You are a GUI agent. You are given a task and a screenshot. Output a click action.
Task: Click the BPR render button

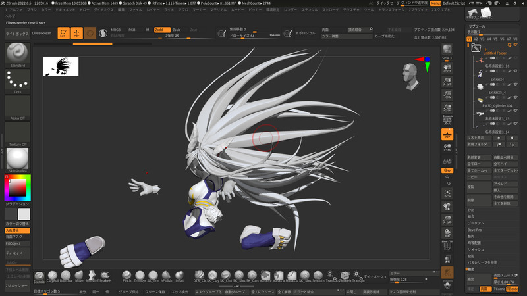(448, 49)
